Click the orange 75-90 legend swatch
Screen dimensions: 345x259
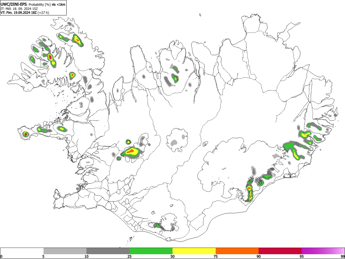[x=237, y=251]
